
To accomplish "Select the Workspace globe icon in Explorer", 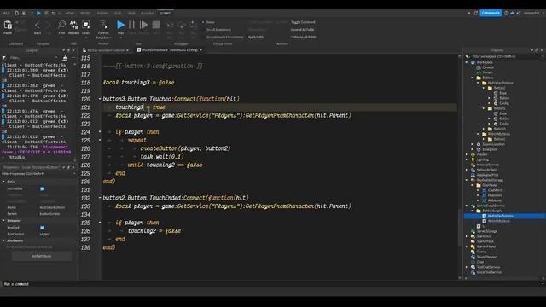I will pyautogui.click(x=473, y=62).
